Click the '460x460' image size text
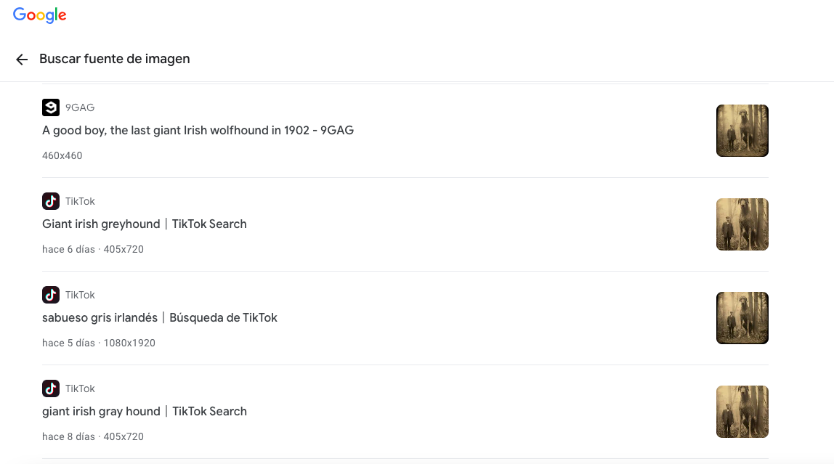The height and width of the screenshot is (464, 834). [x=62, y=155]
